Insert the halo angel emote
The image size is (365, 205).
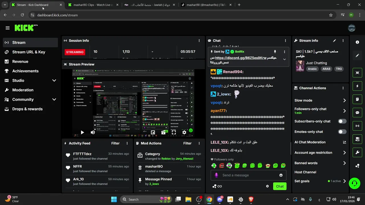click(237, 165)
